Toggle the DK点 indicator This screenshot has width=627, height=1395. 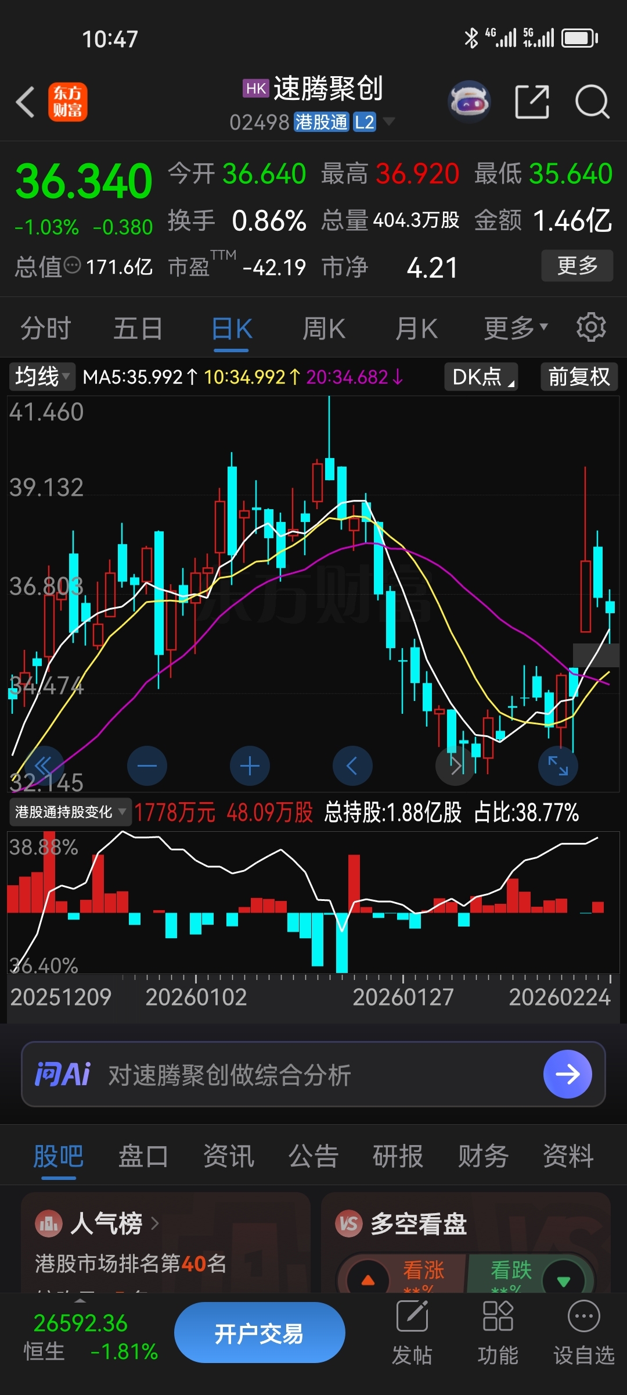click(481, 377)
